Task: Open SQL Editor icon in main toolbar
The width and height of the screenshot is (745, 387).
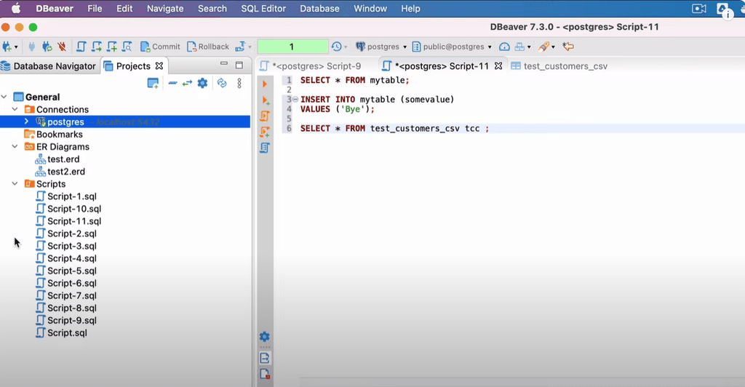Action: click(x=81, y=47)
